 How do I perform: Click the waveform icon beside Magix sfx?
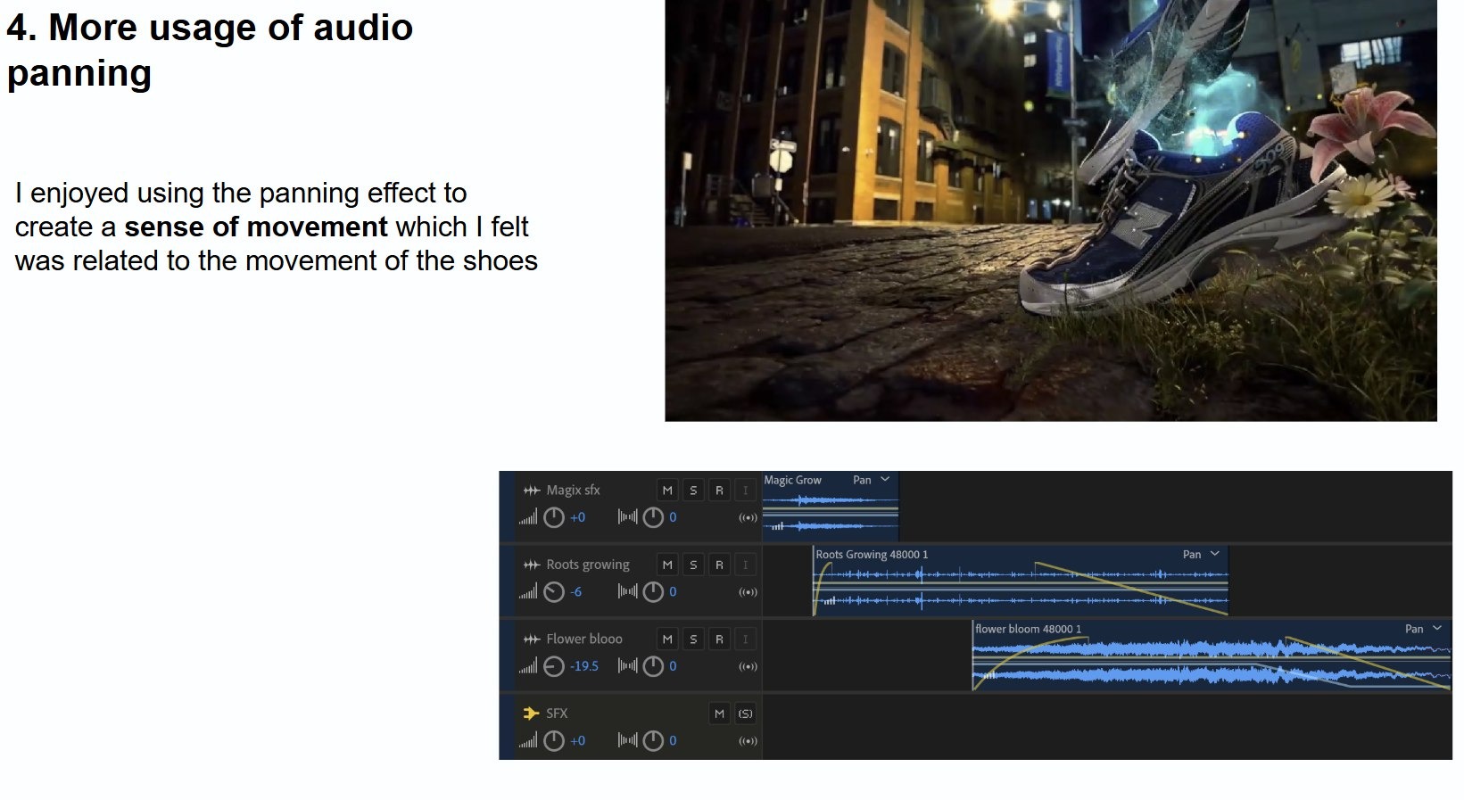click(532, 491)
